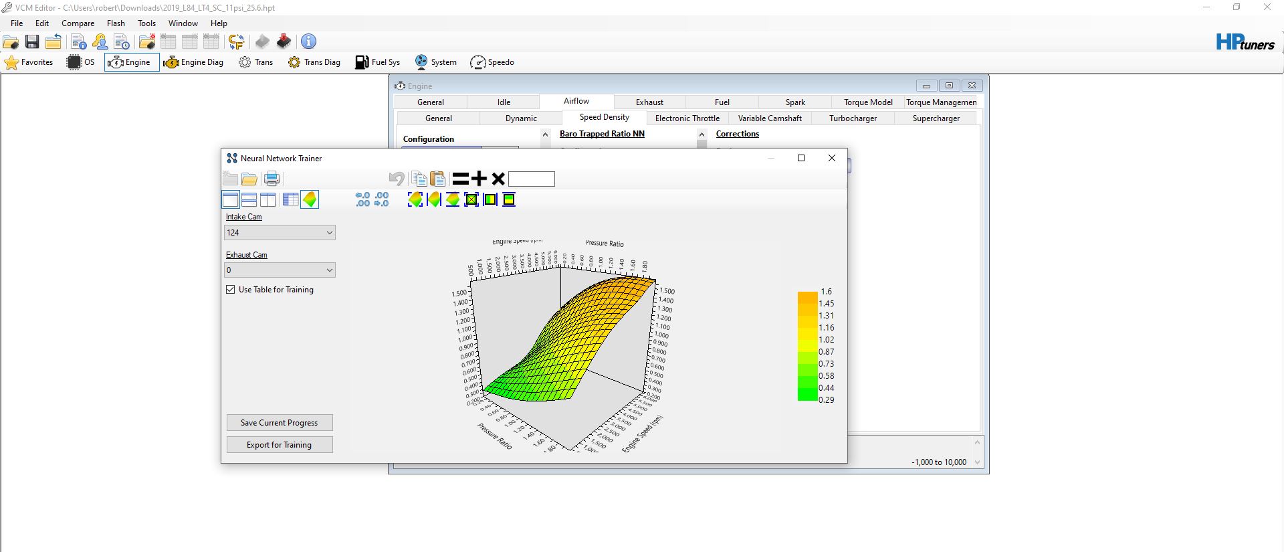
Task: Click the plus add-value icon
Action: (x=479, y=179)
